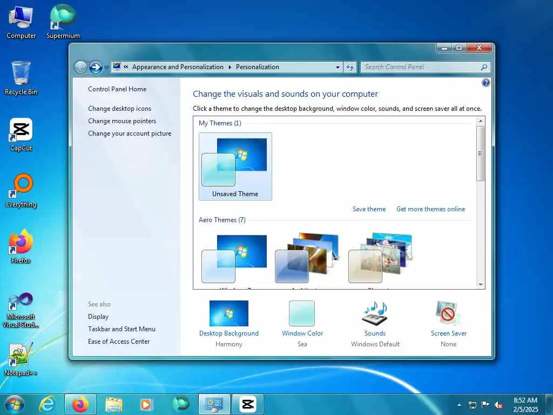Click the Save theme link
The height and width of the screenshot is (415, 553).
369,209
